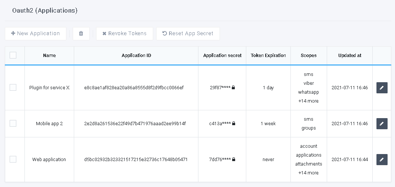The height and width of the screenshot is (187, 395).
Task: Open edit pencil for Mobile app 2
Action: coord(382,124)
